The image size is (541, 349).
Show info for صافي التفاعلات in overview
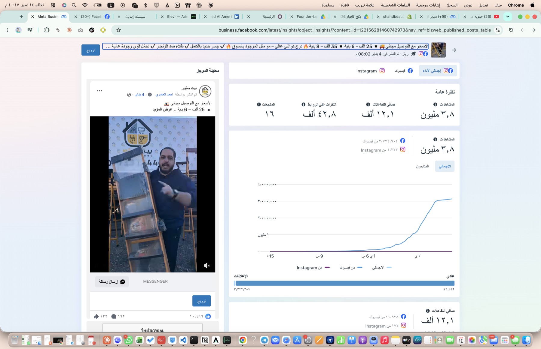click(368, 104)
